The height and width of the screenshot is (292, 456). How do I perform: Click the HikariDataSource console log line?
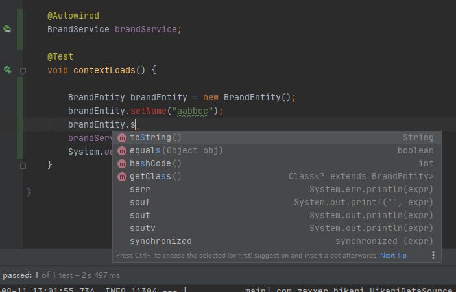point(228,289)
